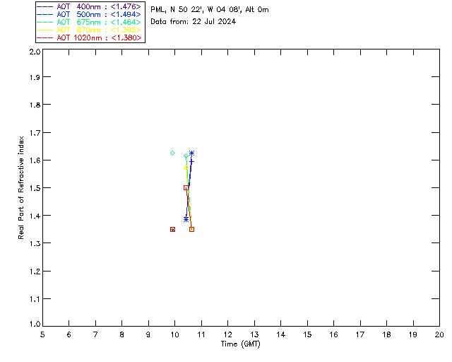Click the blue asterisk marker near 1.38
Image resolution: width=452 pixels, height=362 pixels.
pyautogui.click(x=186, y=219)
